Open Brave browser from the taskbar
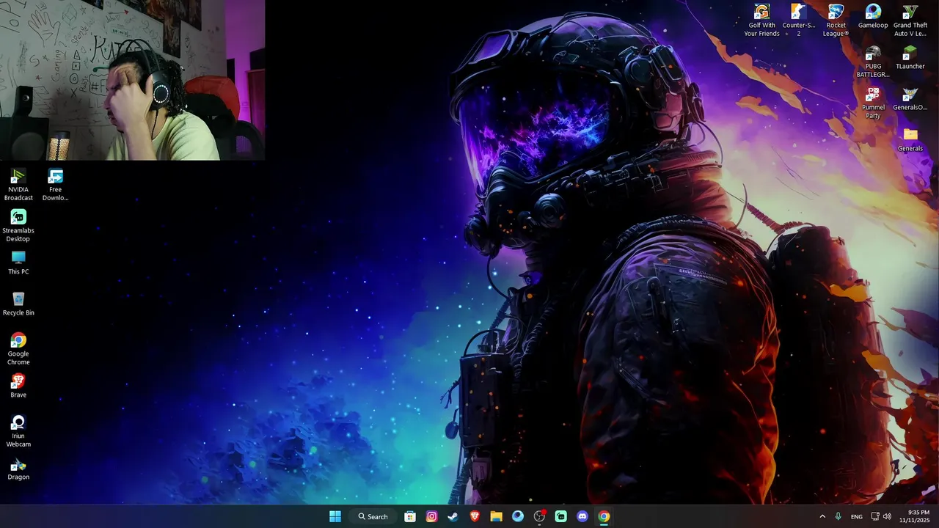This screenshot has width=939, height=528. [475, 516]
